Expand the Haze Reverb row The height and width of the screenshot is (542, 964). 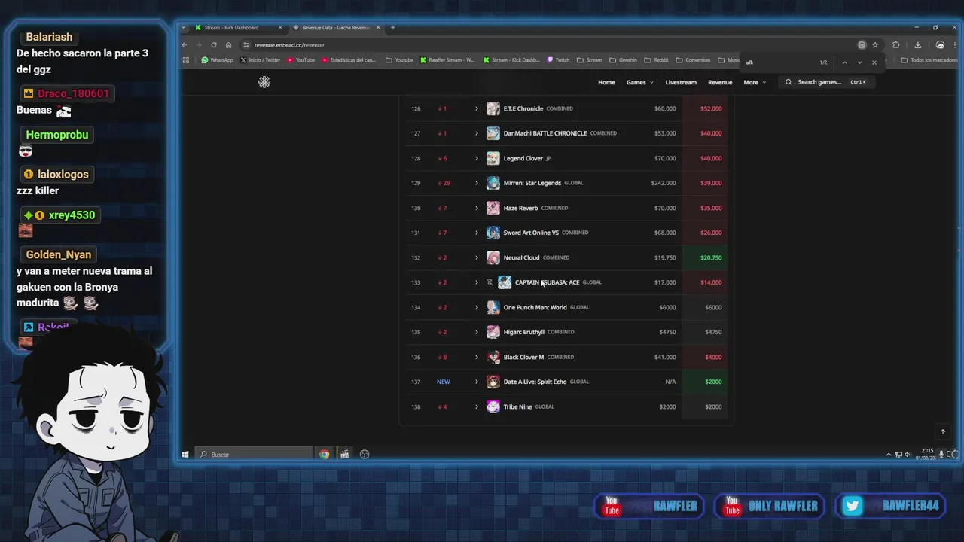click(x=476, y=208)
